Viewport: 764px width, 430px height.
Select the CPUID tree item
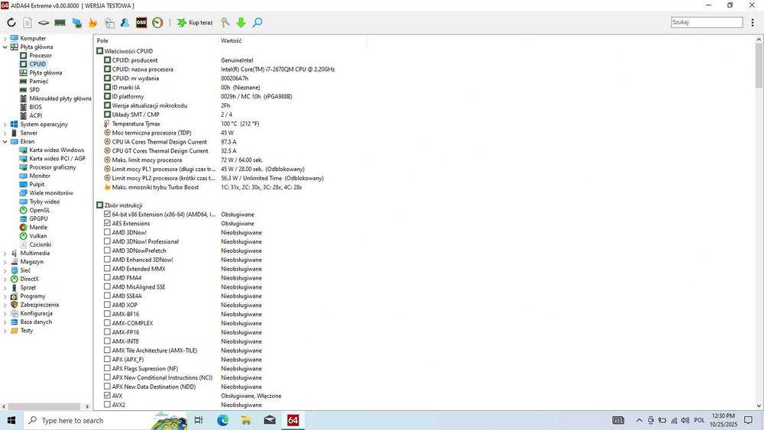37,64
